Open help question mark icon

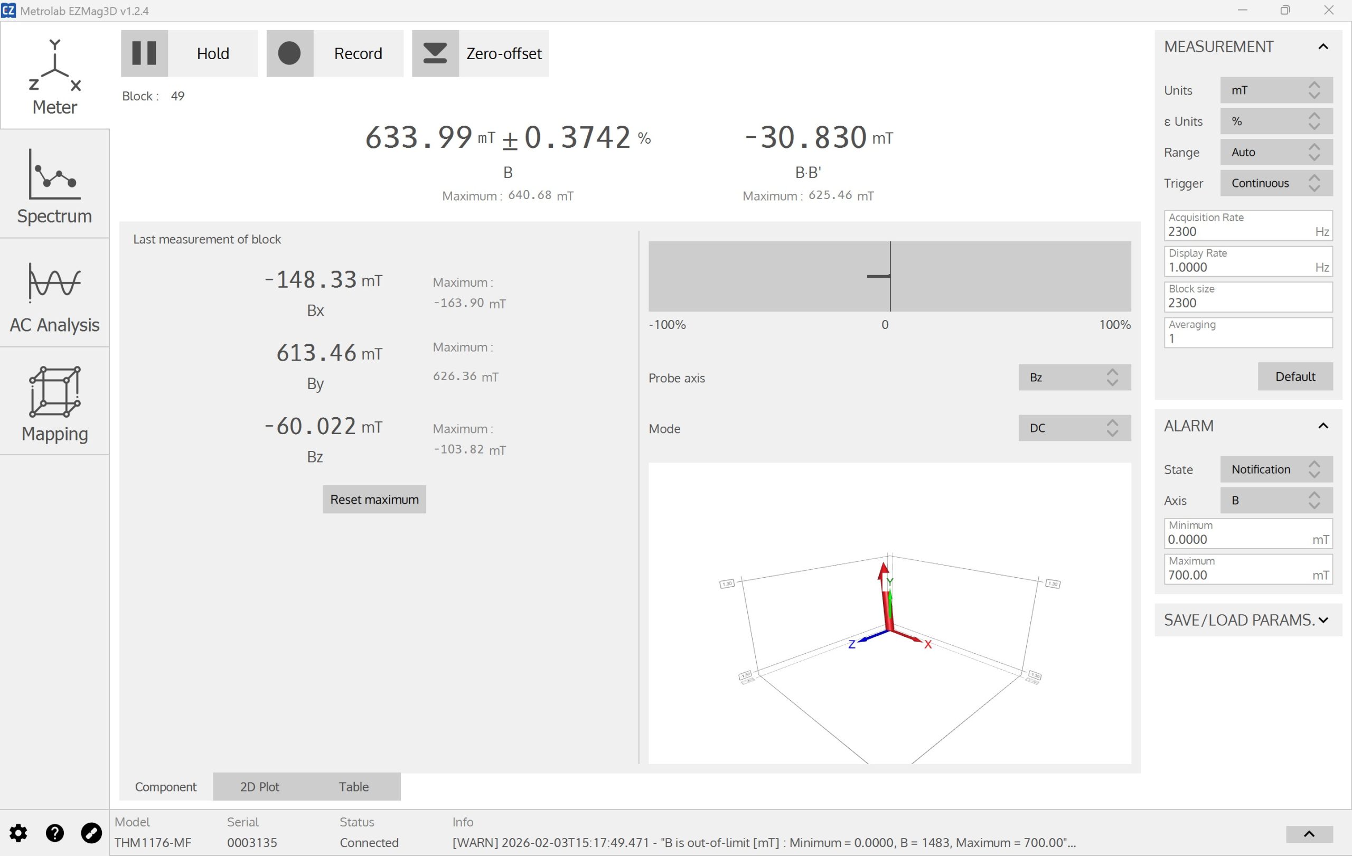(54, 833)
